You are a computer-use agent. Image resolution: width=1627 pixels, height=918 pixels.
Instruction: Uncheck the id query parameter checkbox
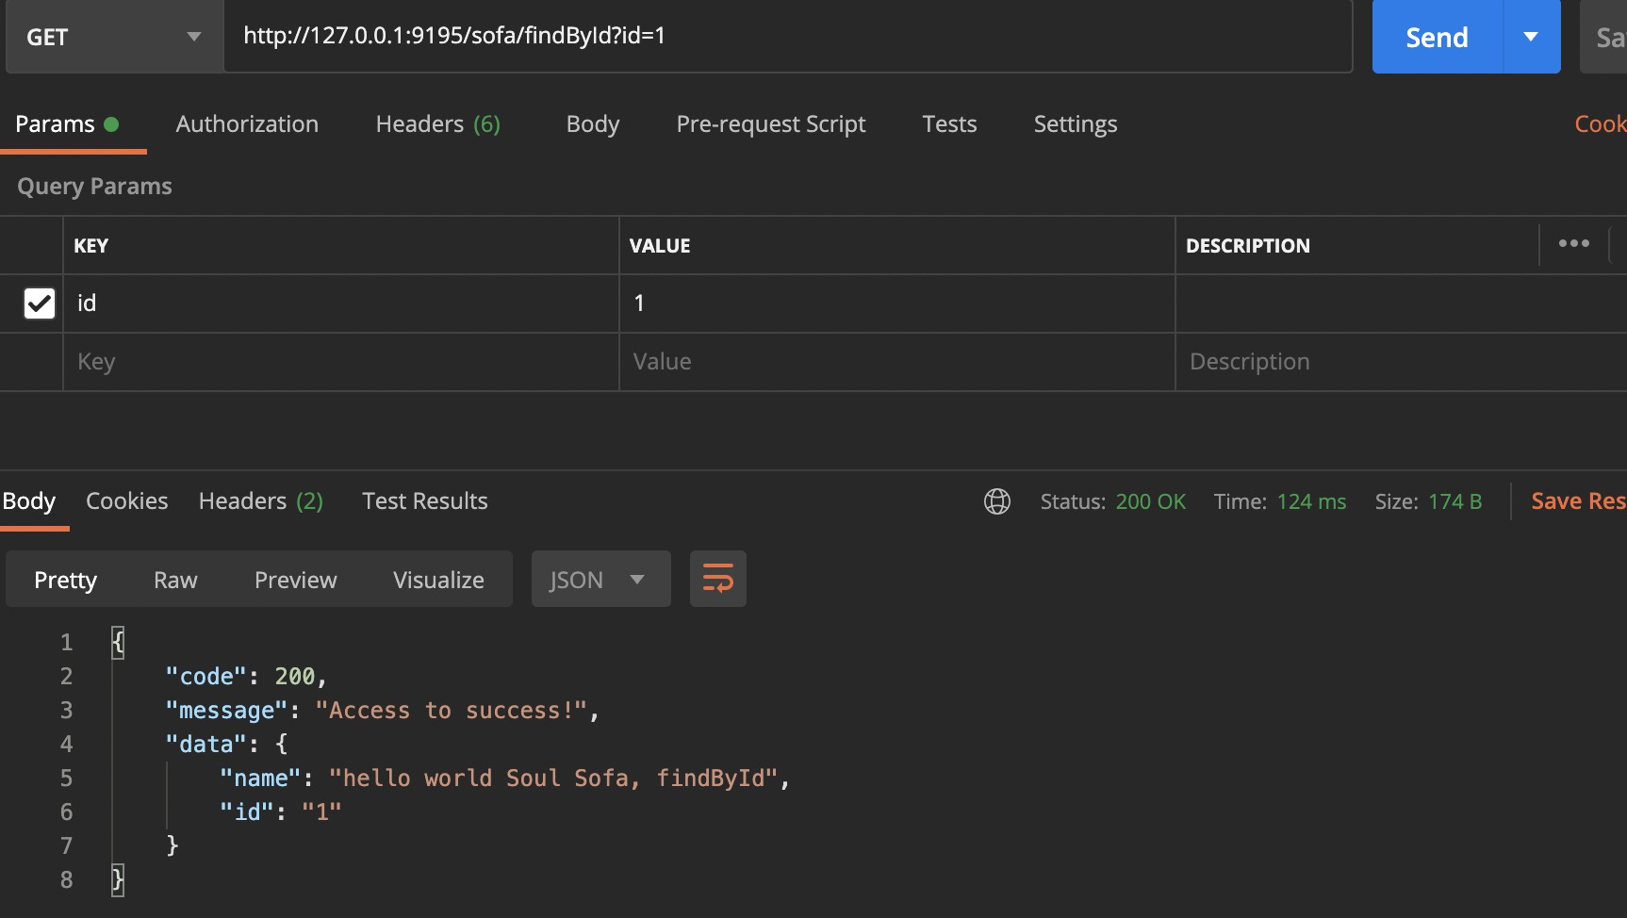39,303
